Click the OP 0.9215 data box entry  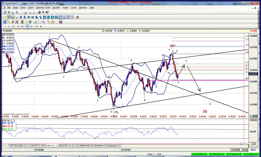(8, 35)
